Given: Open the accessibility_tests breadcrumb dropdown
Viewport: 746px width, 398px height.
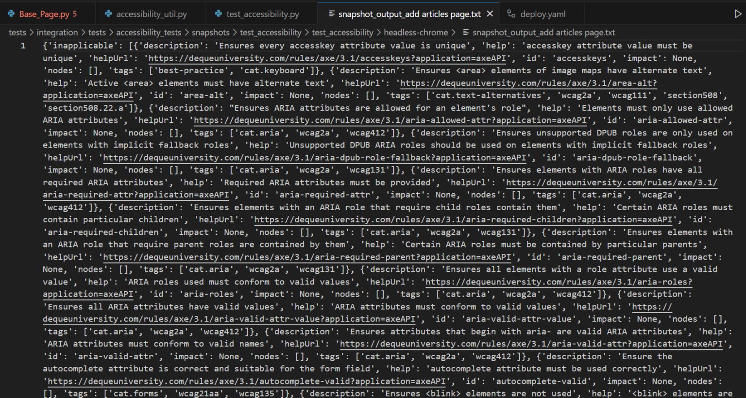Looking at the screenshot, I should pyautogui.click(x=149, y=32).
